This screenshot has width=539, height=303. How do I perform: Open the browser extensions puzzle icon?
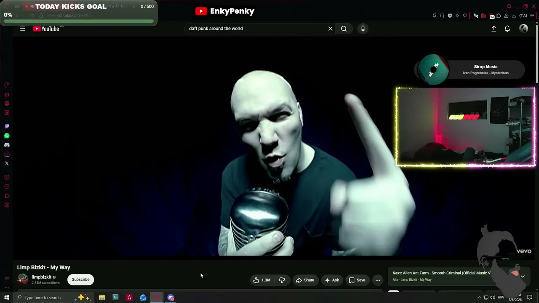pyautogui.click(x=499, y=16)
